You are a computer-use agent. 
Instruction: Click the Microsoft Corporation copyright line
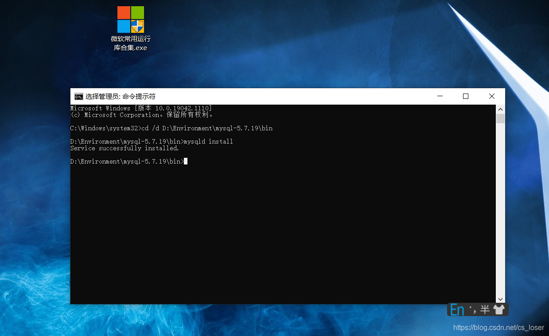point(142,115)
